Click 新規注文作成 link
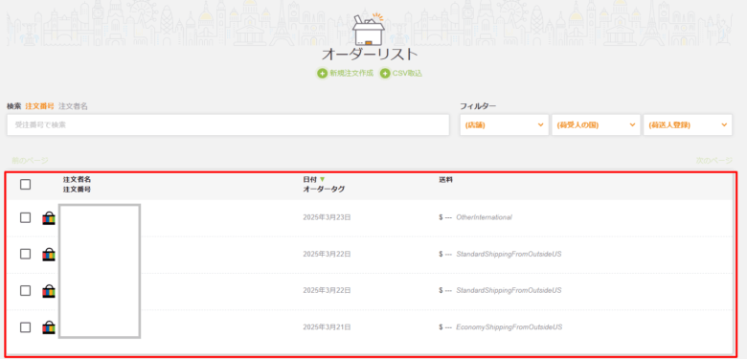This screenshot has height=359, width=747. point(351,74)
